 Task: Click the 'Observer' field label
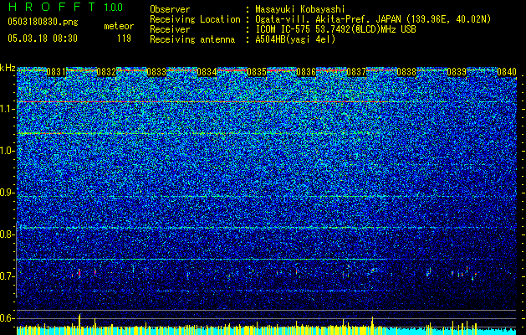click(170, 9)
